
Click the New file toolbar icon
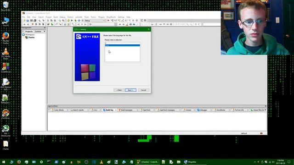(x=24, y=20)
